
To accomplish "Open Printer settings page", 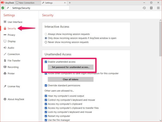I will 11,74.
